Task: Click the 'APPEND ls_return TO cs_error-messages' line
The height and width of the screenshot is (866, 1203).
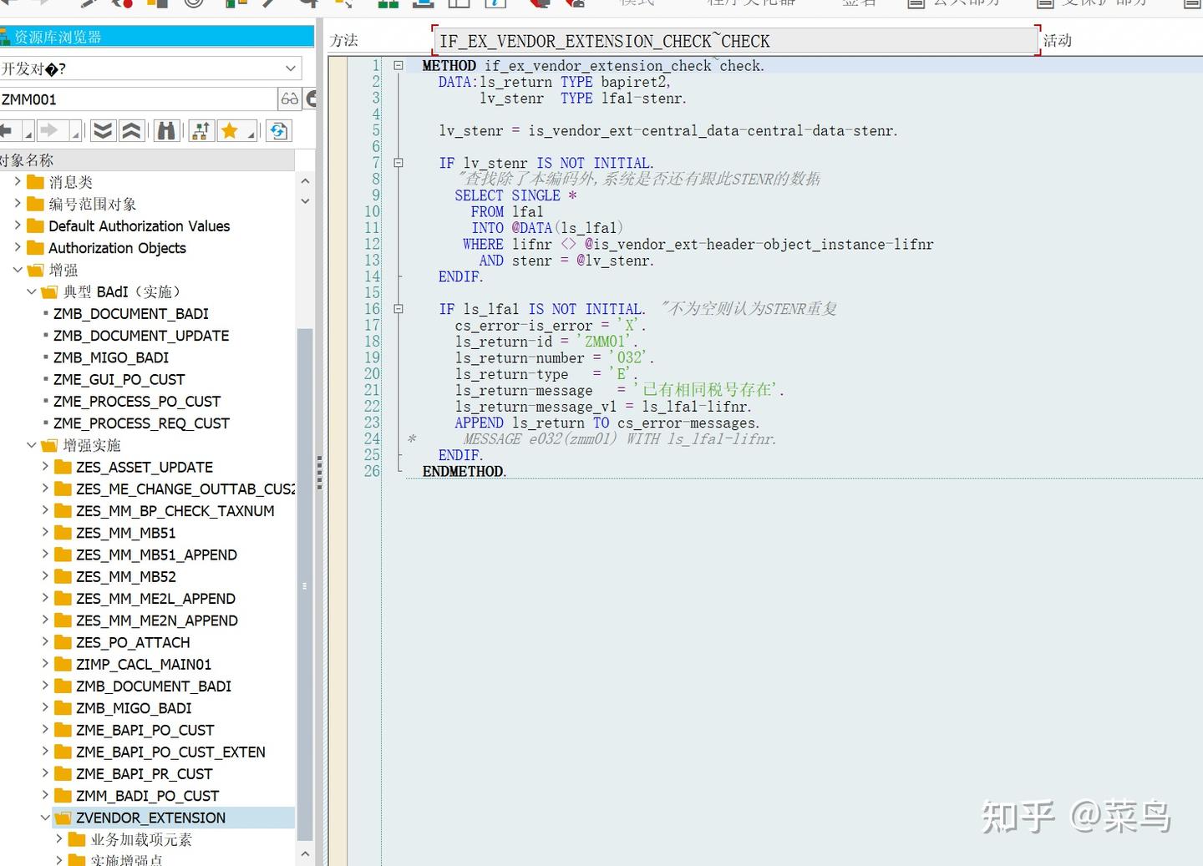Action: (x=607, y=423)
